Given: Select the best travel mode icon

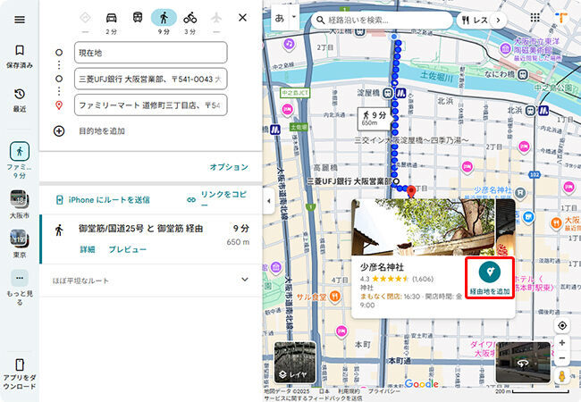Looking at the screenshot, I should coord(85,18).
